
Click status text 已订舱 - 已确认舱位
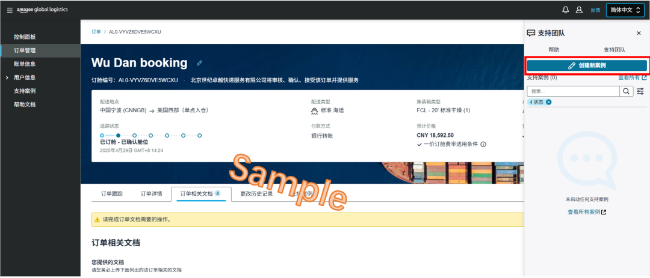pyautogui.click(x=124, y=142)
